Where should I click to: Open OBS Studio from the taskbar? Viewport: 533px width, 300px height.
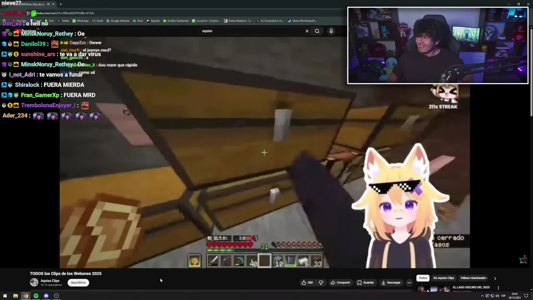(x=56, y=296)
